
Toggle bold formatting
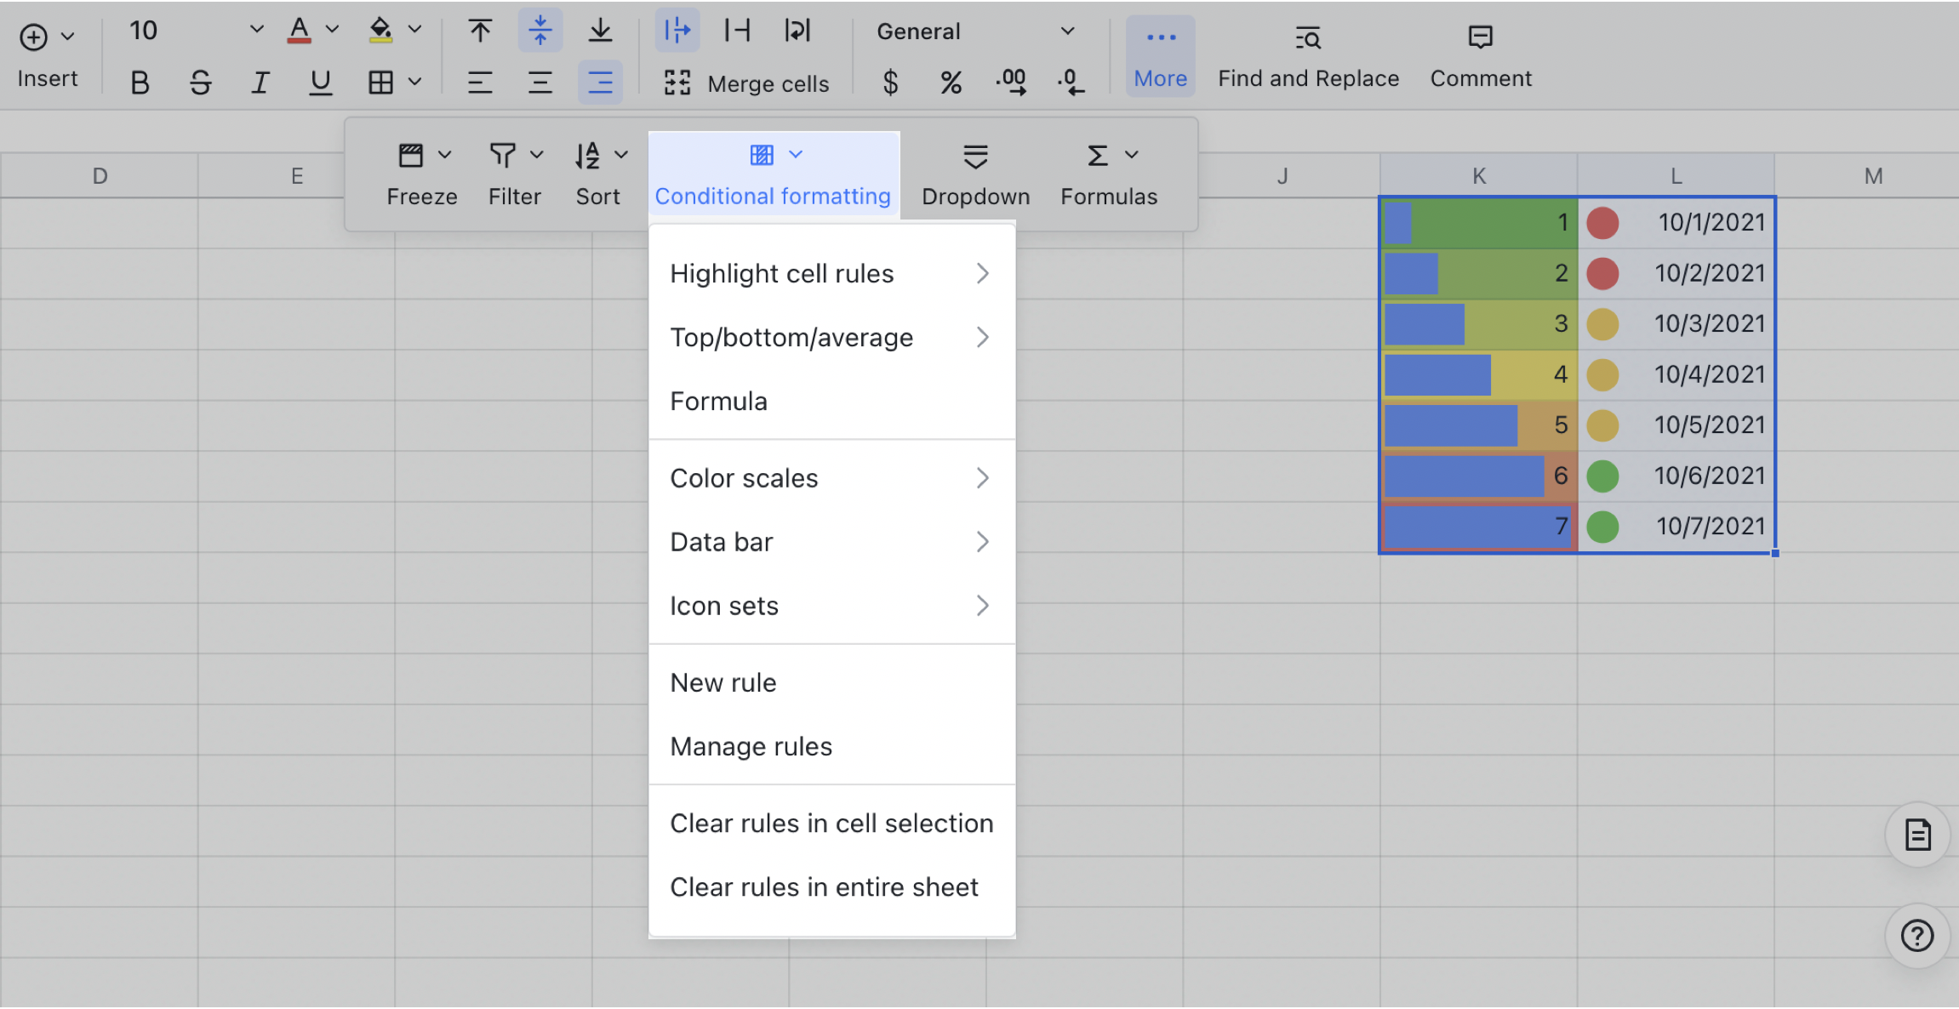[140, 83]
